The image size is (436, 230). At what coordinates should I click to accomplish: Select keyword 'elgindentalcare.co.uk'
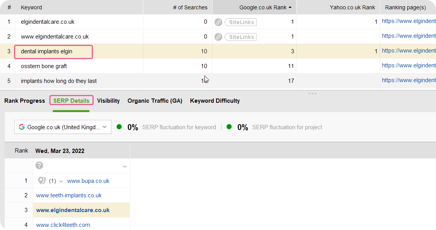[x=47, y=22]
